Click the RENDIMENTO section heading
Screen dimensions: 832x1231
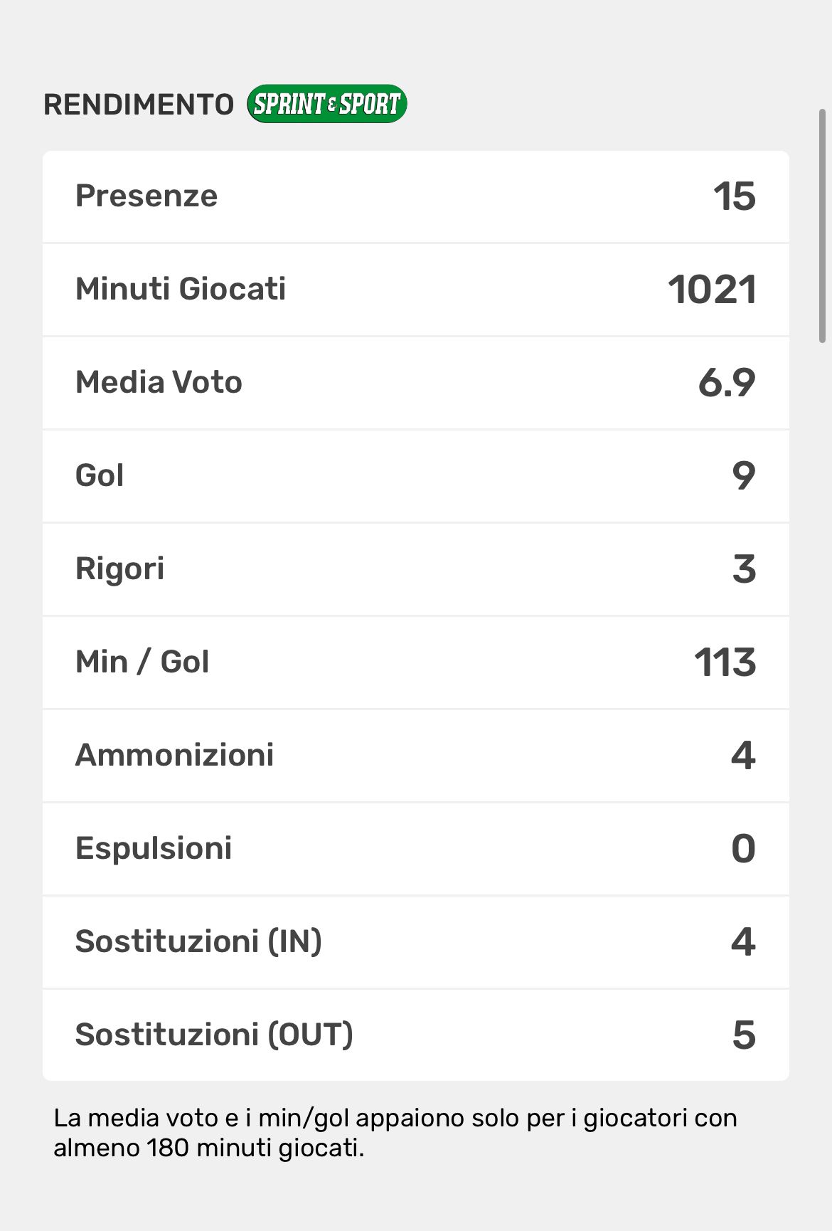(x=139, y=105)
